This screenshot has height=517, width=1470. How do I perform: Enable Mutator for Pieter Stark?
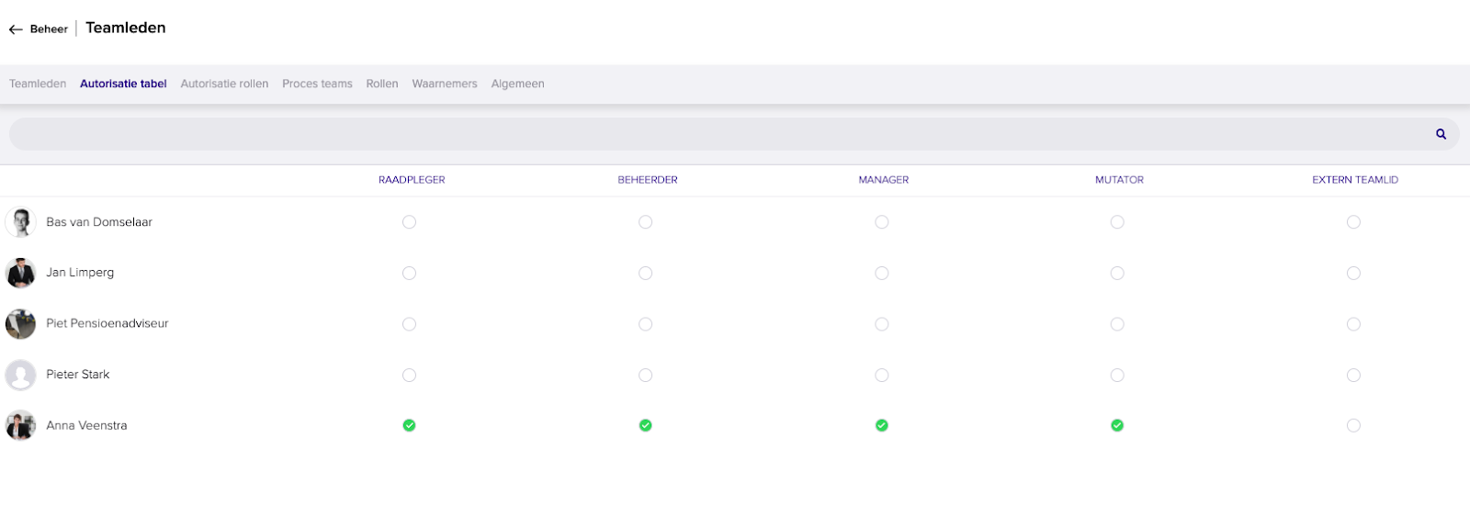point(1117,375)
